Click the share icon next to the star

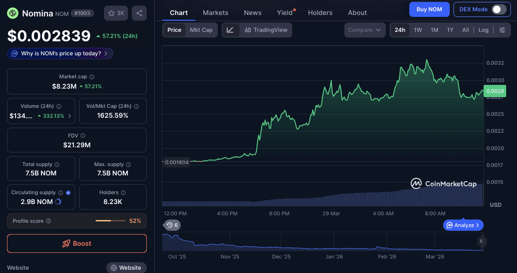tap(139, 13)
